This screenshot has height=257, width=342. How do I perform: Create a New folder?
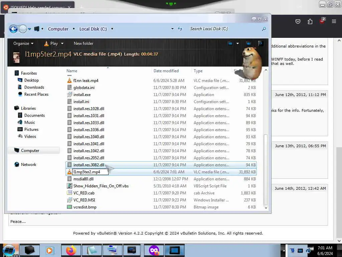pyautogui.click(x=83, y=44)
